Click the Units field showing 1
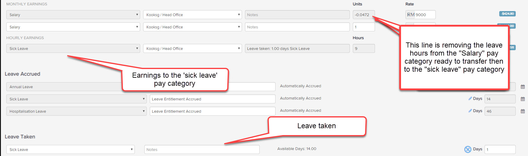The image size is (528, 156). point(364,27)
